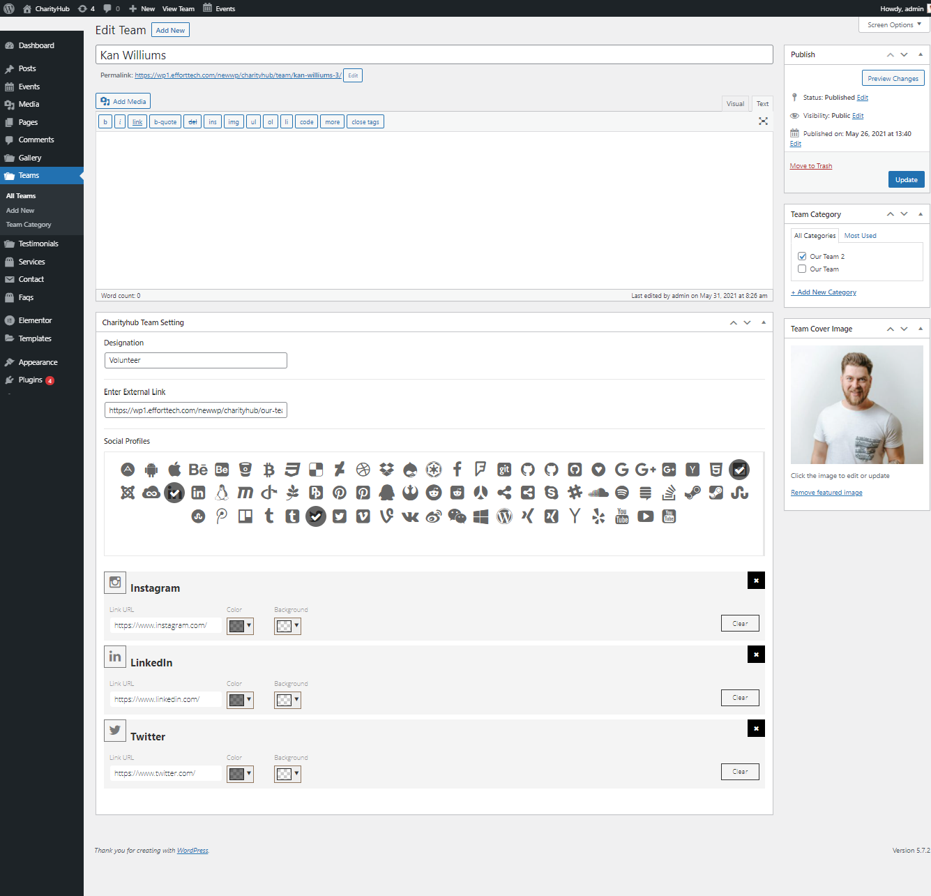The image size is (931, 896).
Task: Pick the Bitcoin social icon
Action: 269,470
